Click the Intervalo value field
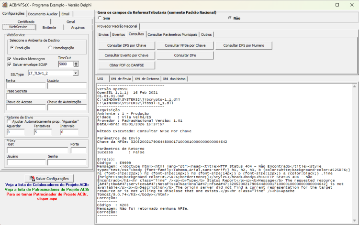The height and width of the screenshot is (225, 359). tap(69, 132)
